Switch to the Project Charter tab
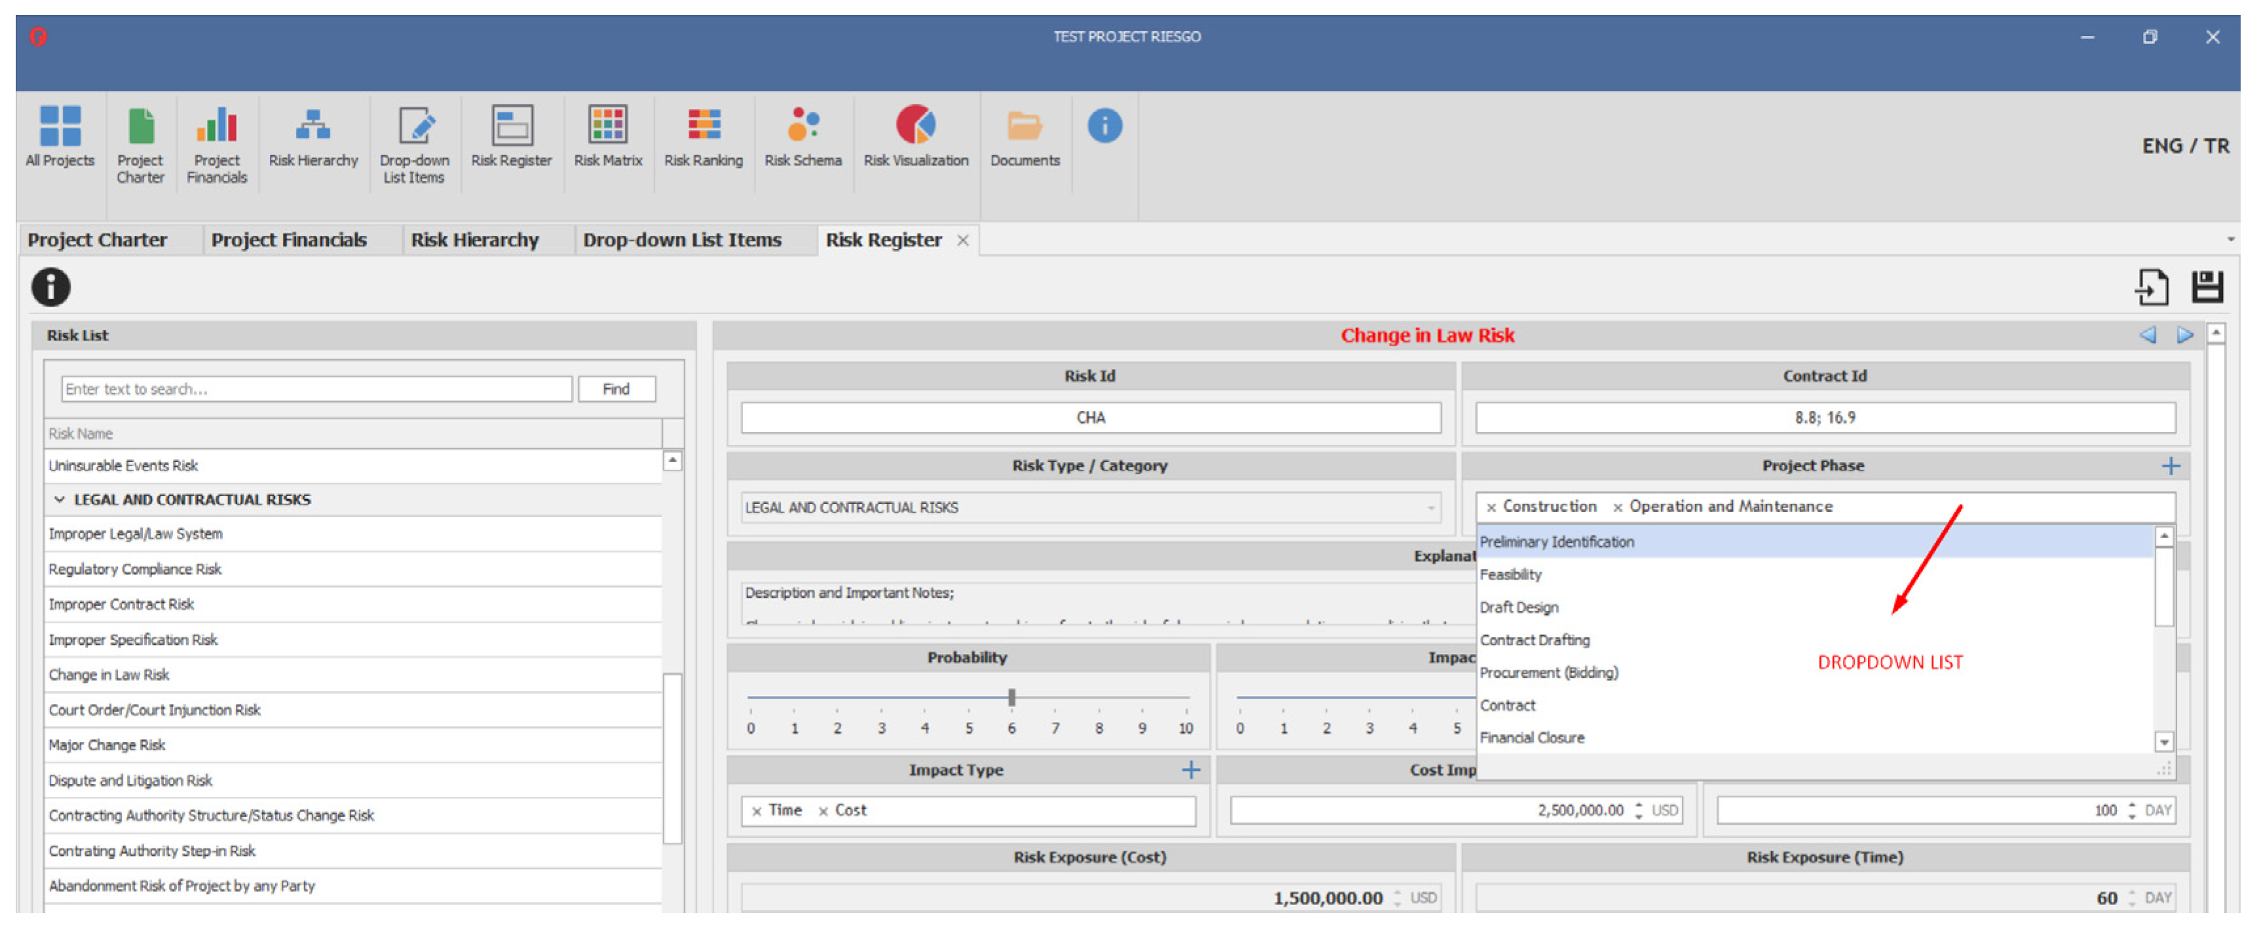 click(x=96, y=241)
